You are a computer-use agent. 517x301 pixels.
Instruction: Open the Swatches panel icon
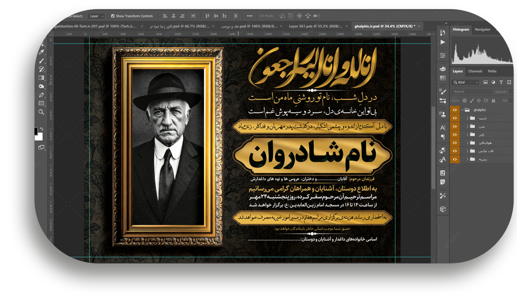click(442, 78)
